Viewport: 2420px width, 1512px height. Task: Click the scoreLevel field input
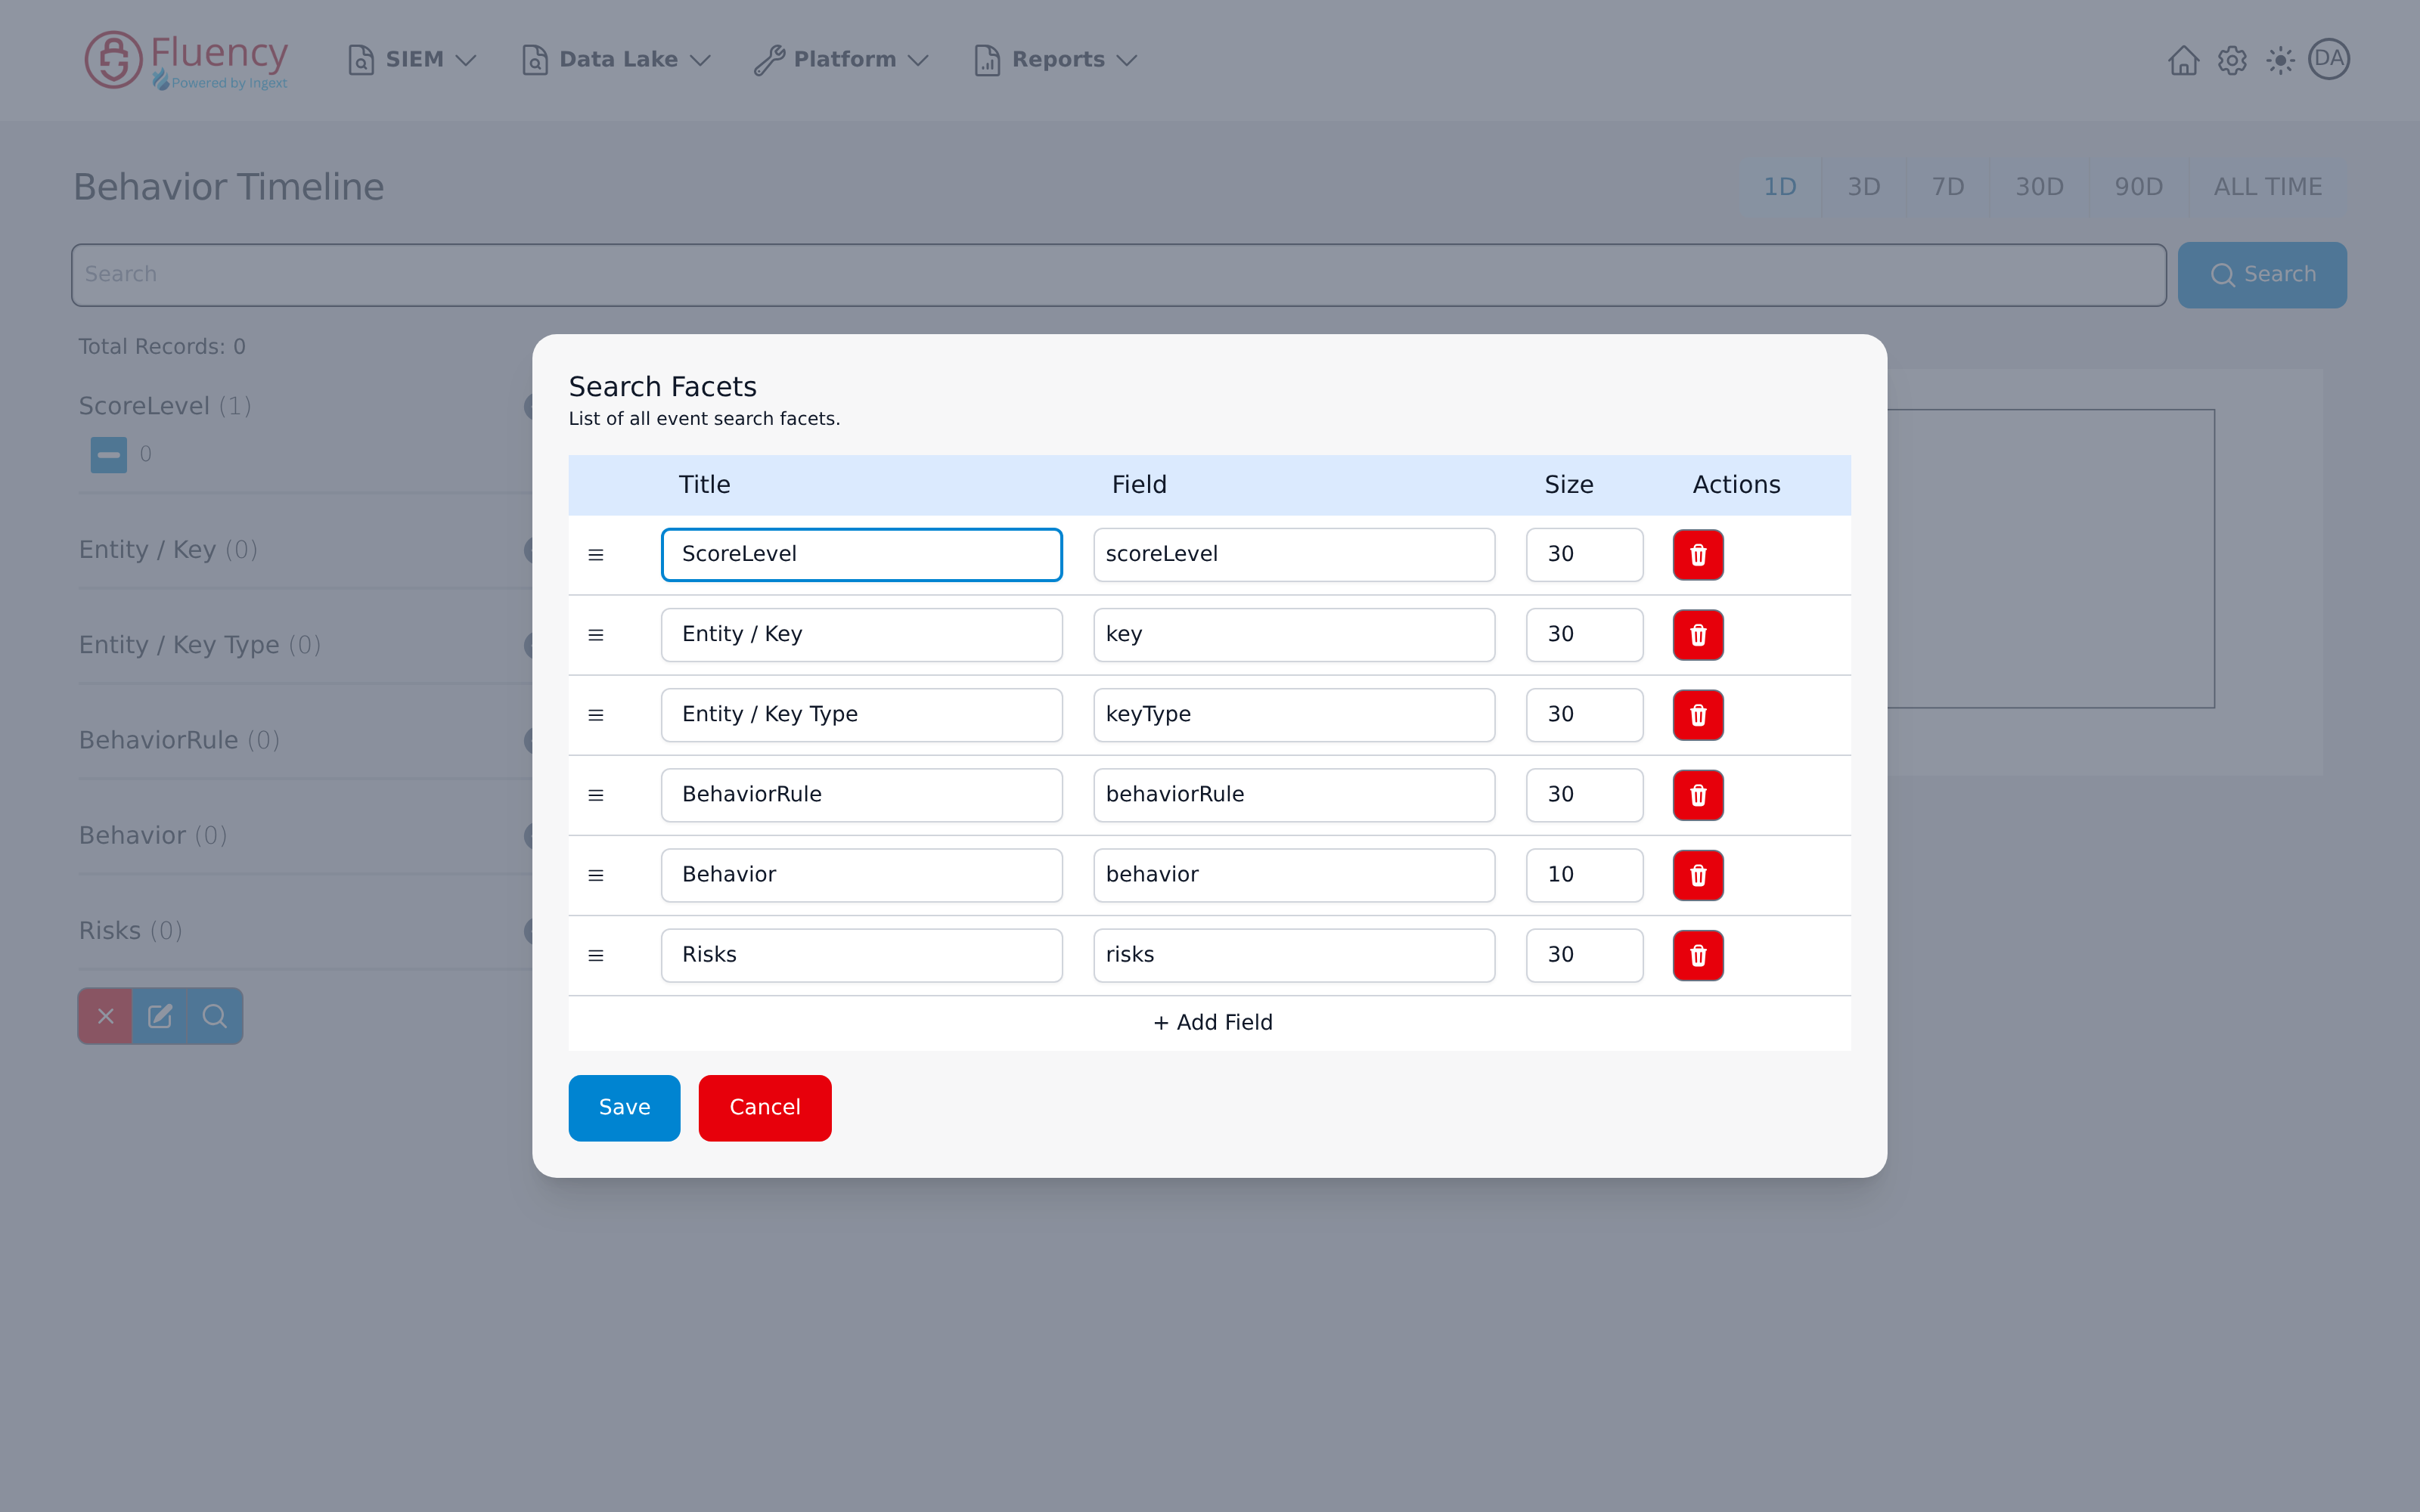point(1294,555)
